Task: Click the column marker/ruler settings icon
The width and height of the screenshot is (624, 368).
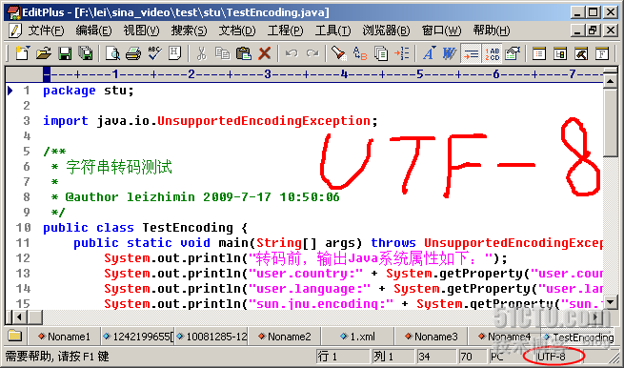Action: click(x=513, y=53)
